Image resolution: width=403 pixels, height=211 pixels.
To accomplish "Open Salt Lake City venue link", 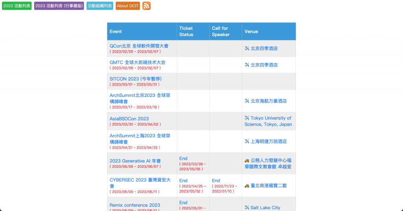I will 265,208.
